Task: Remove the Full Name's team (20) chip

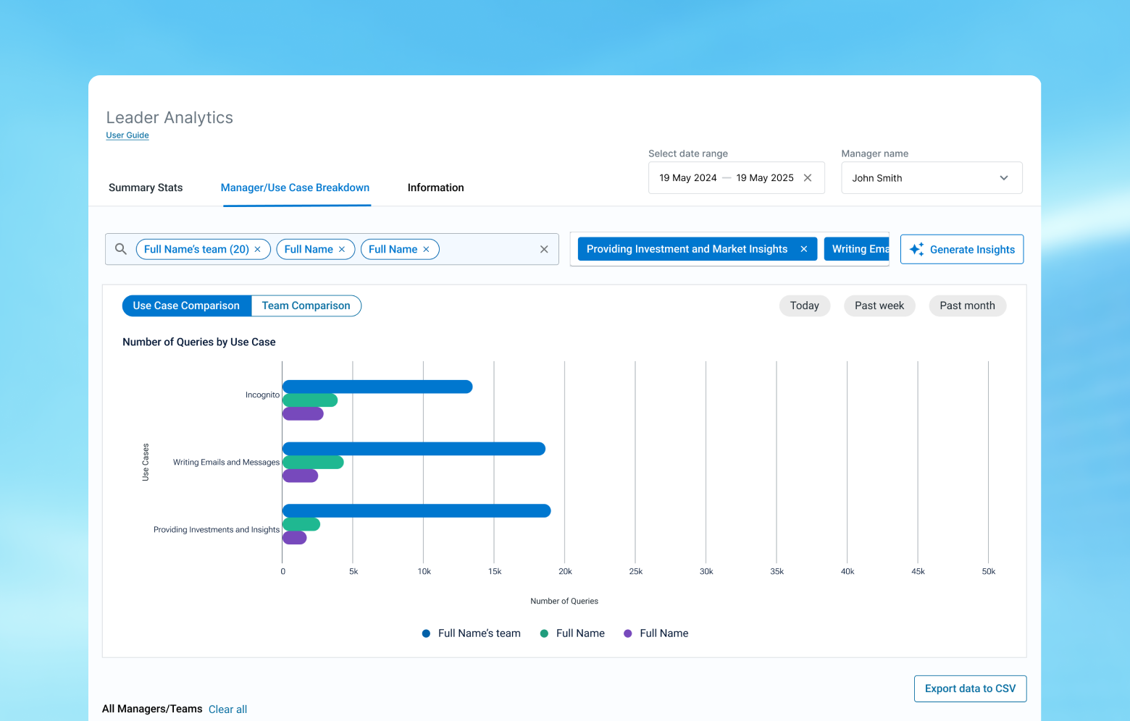Action: (257, 249)
